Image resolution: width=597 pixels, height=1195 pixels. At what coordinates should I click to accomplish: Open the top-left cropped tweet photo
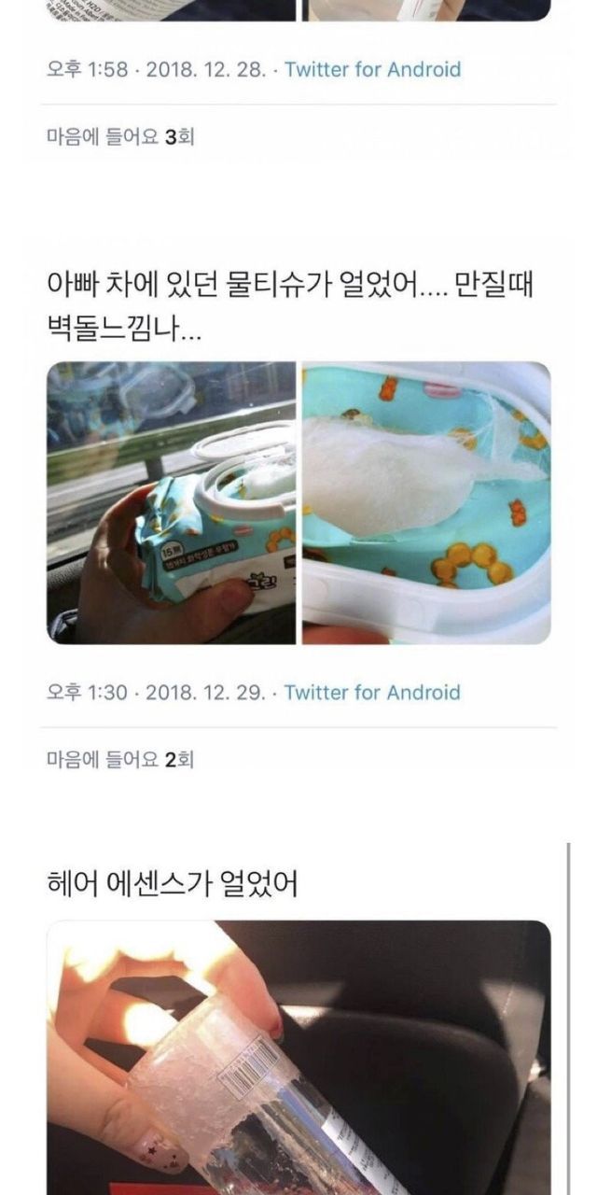[x=172, y=10]
